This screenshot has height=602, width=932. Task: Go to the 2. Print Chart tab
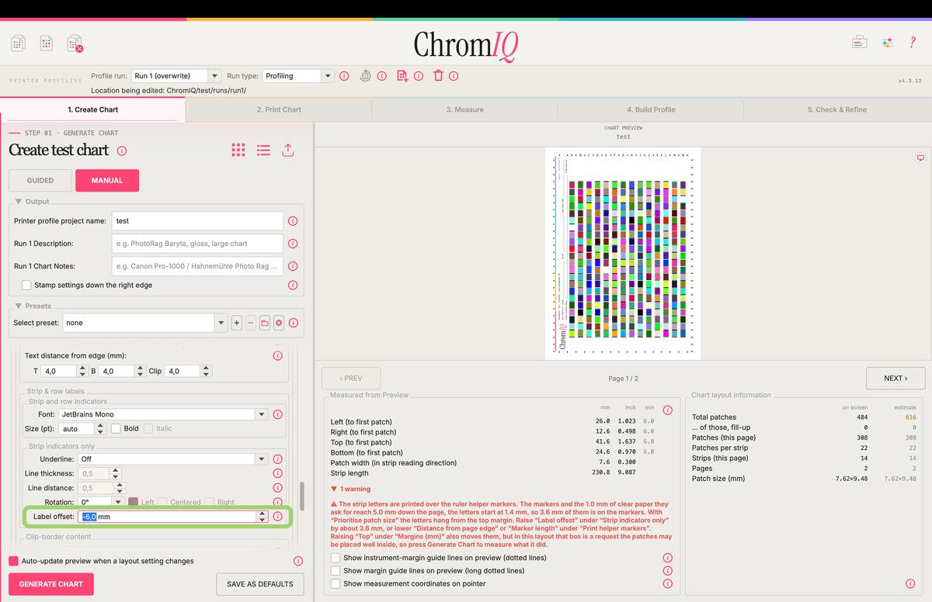(x=279, y=109)
